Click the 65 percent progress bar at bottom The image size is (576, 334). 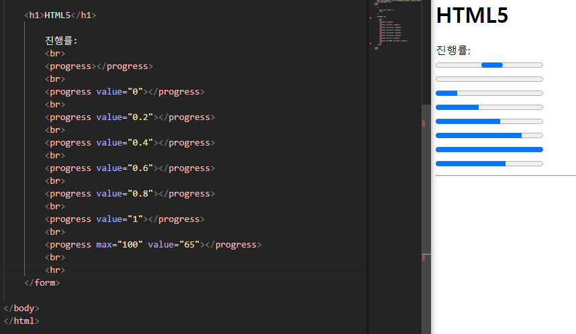tap(489, 164)
